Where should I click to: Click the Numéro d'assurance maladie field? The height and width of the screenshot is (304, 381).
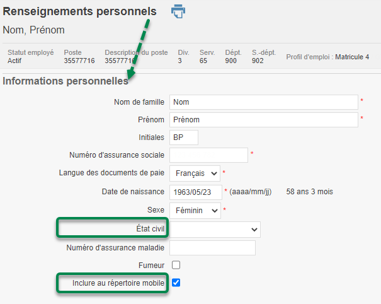[212, 248]
